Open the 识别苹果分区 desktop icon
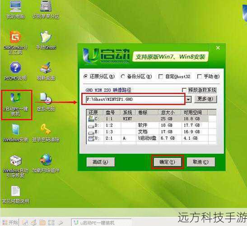Screen dimensions: 247x226 point(46,9)
